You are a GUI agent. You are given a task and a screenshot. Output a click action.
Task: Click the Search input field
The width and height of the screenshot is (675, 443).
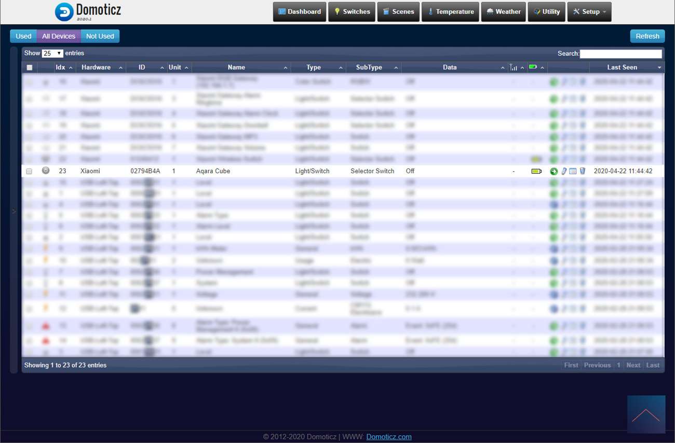pos(620,53)
